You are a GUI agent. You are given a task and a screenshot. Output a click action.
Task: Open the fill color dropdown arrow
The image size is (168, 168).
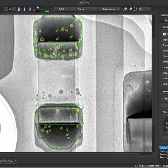point(42,9)
